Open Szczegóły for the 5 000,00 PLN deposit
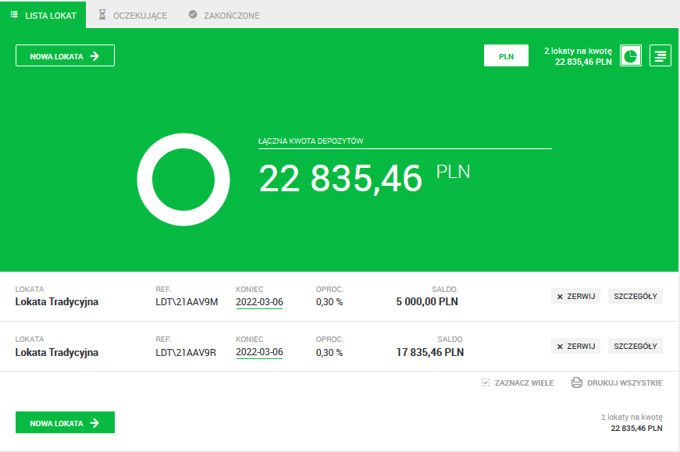Screen dimensions: 680x452 [635, 296]
